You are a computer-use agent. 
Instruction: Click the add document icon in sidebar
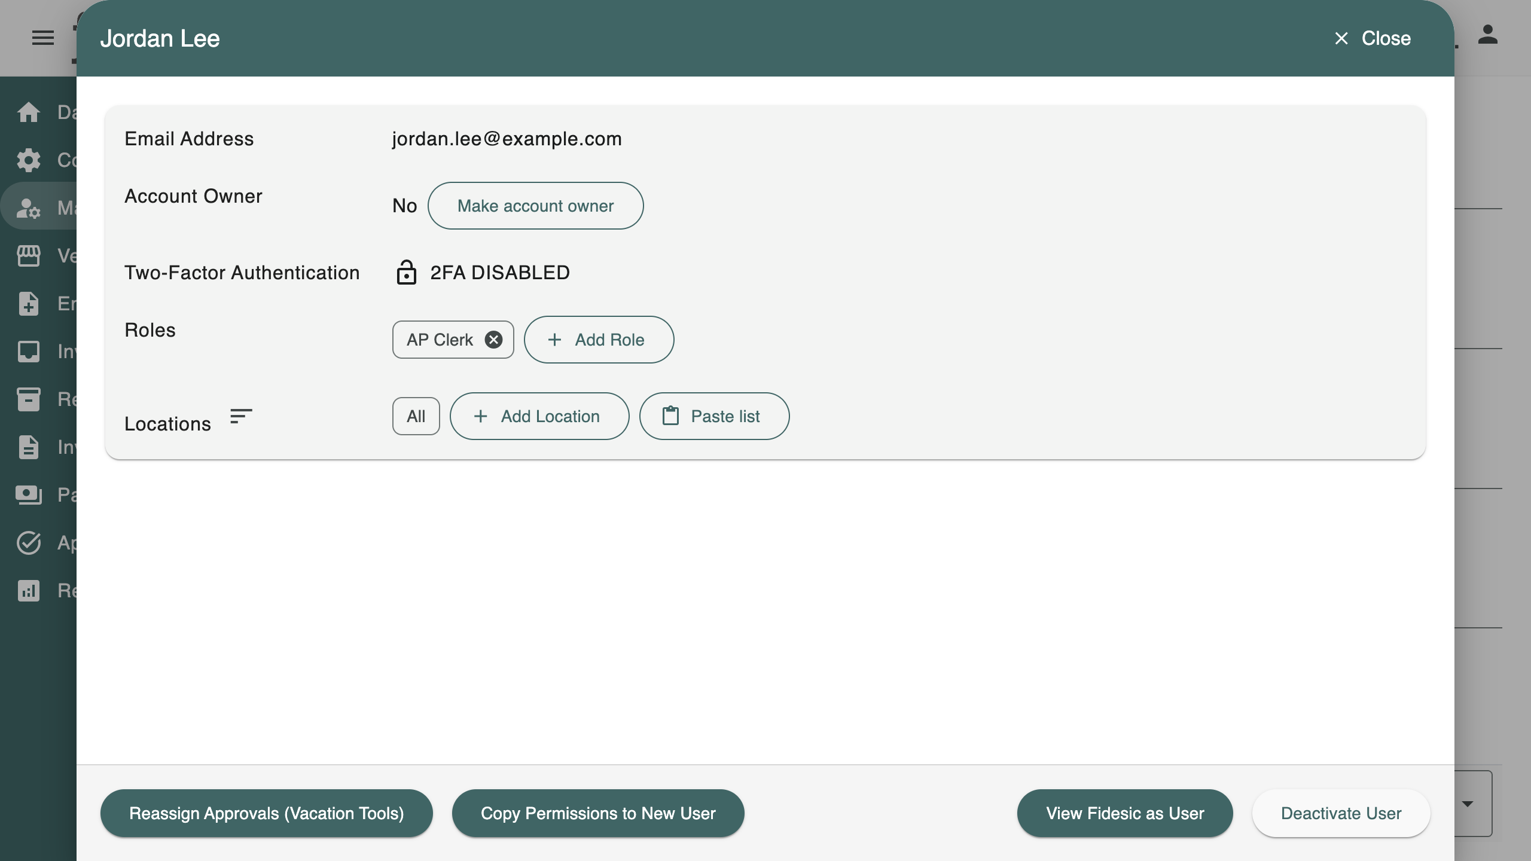point(29,304)
